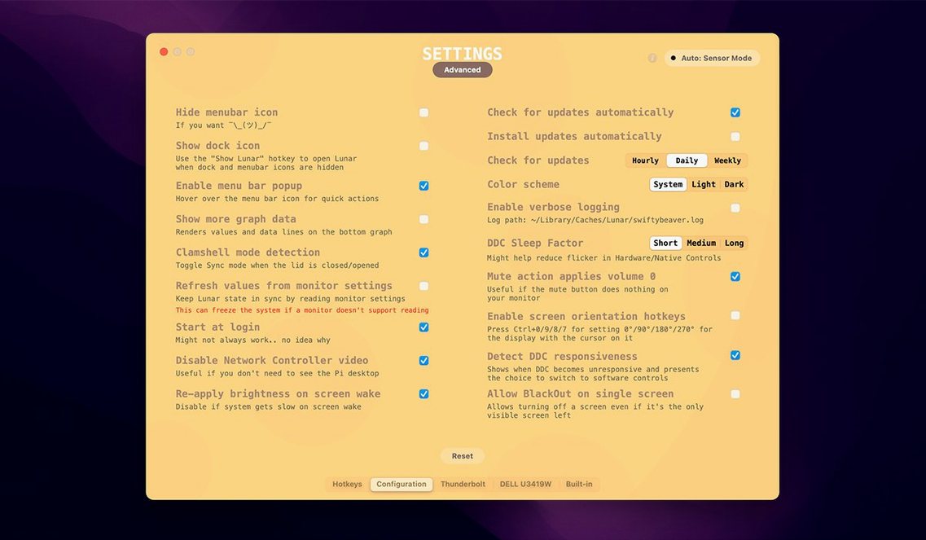Switch color scheme to Dark
This screenshot has height=540, width=926.
pos(734,184)
